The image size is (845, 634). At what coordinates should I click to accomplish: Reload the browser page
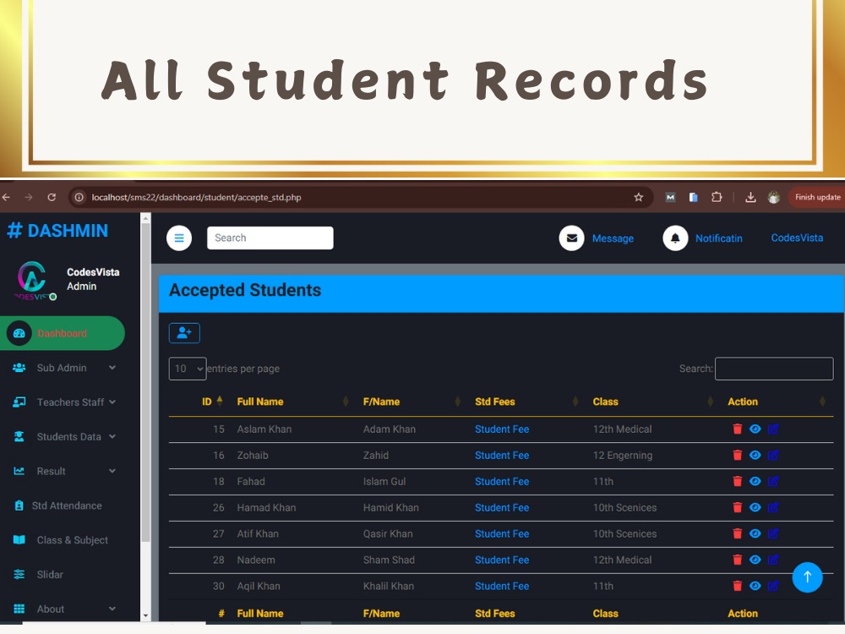[x=52, y=197]
